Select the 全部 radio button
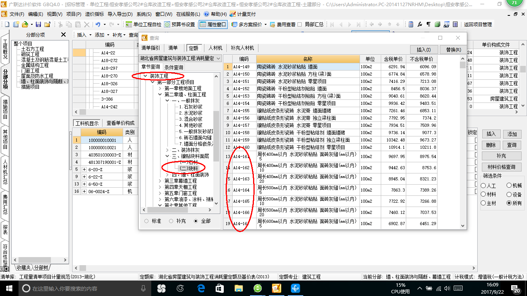Viewport: 527px width, 296px height. 196,221
